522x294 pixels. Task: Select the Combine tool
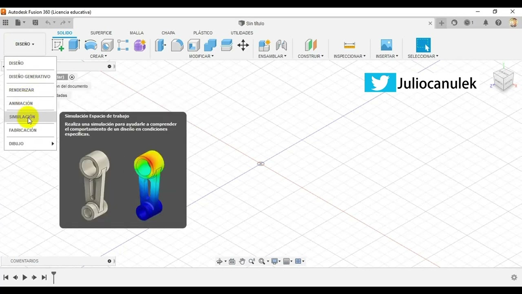pyautogui.click(x=210, y=45)
